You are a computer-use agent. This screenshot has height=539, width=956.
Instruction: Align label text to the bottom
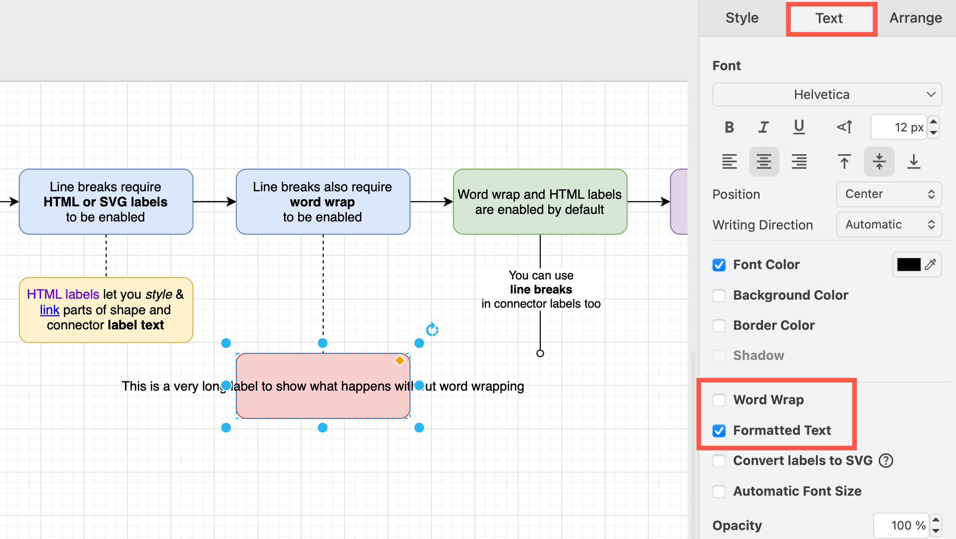pos(914,162)
